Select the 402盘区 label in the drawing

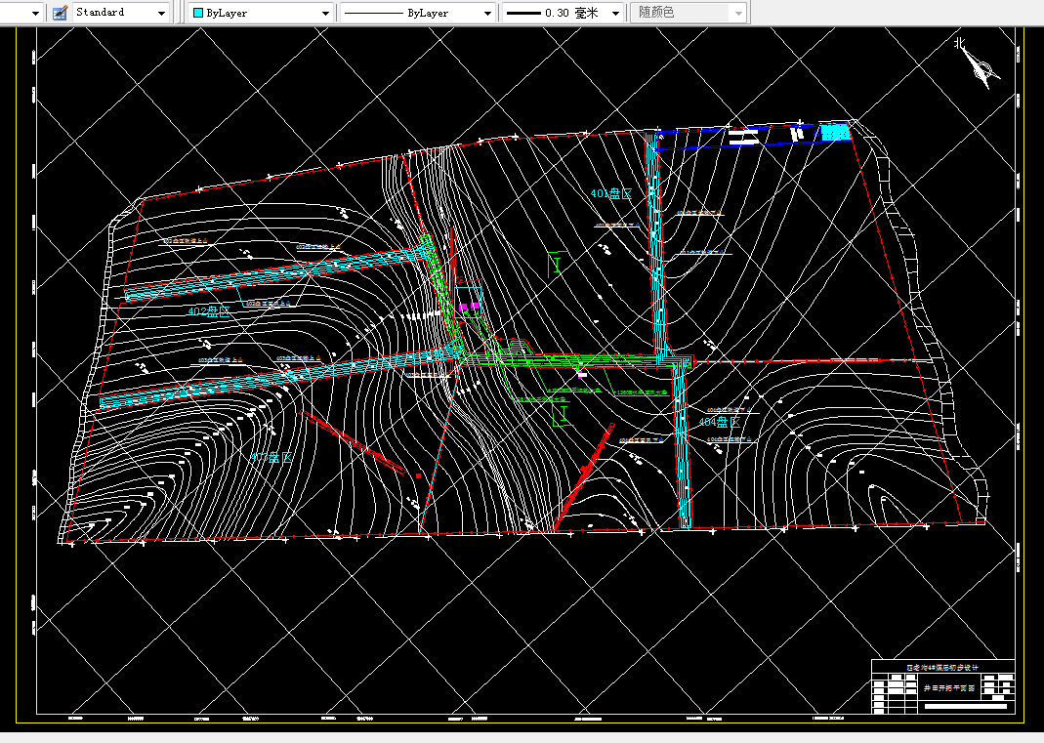[209, 310]
